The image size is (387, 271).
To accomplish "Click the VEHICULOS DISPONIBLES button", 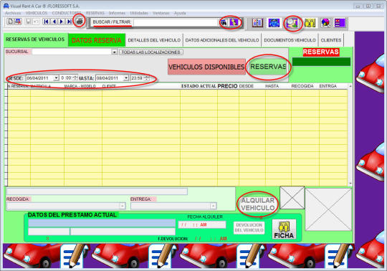I will [206, 67].
